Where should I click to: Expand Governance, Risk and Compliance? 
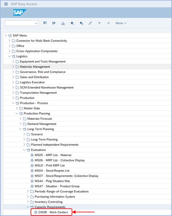pyautogui.click(x=13, y=72)
